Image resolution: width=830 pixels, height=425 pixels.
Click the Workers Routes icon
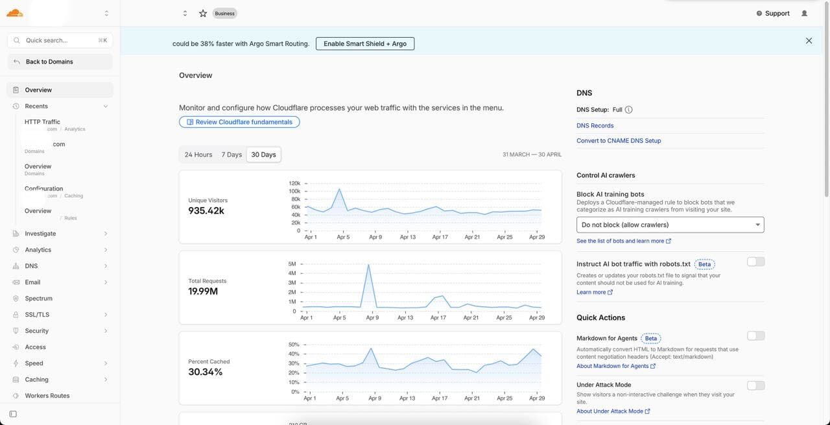[16, 396]
